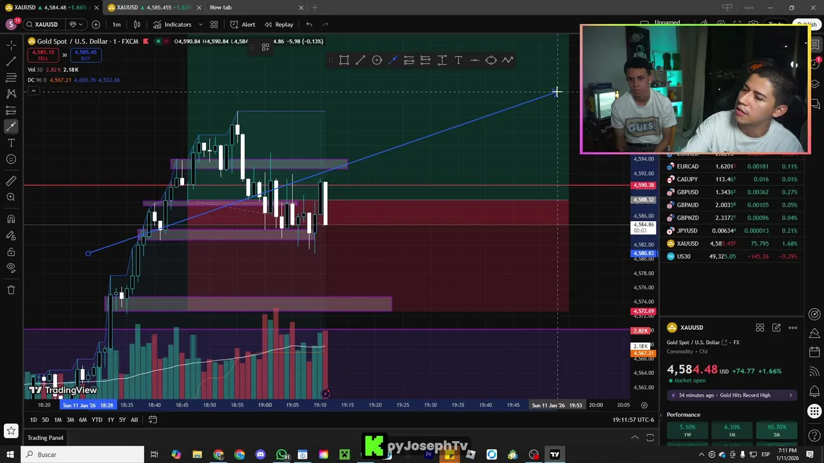This screenshot has height=463, width=824.
Task: Click the Buscar taskbar search box
Action: pyautogui.click(x=82, y=455)
